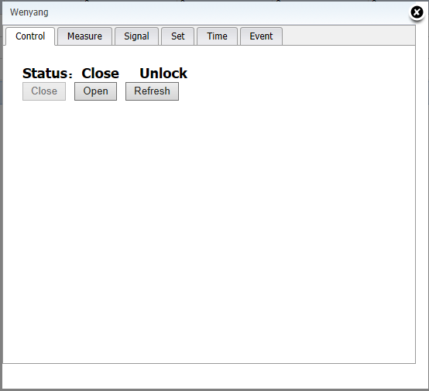This screenshot has height=391, width=429.
Task: Refresh the device status
Action: tap(152, 91)
